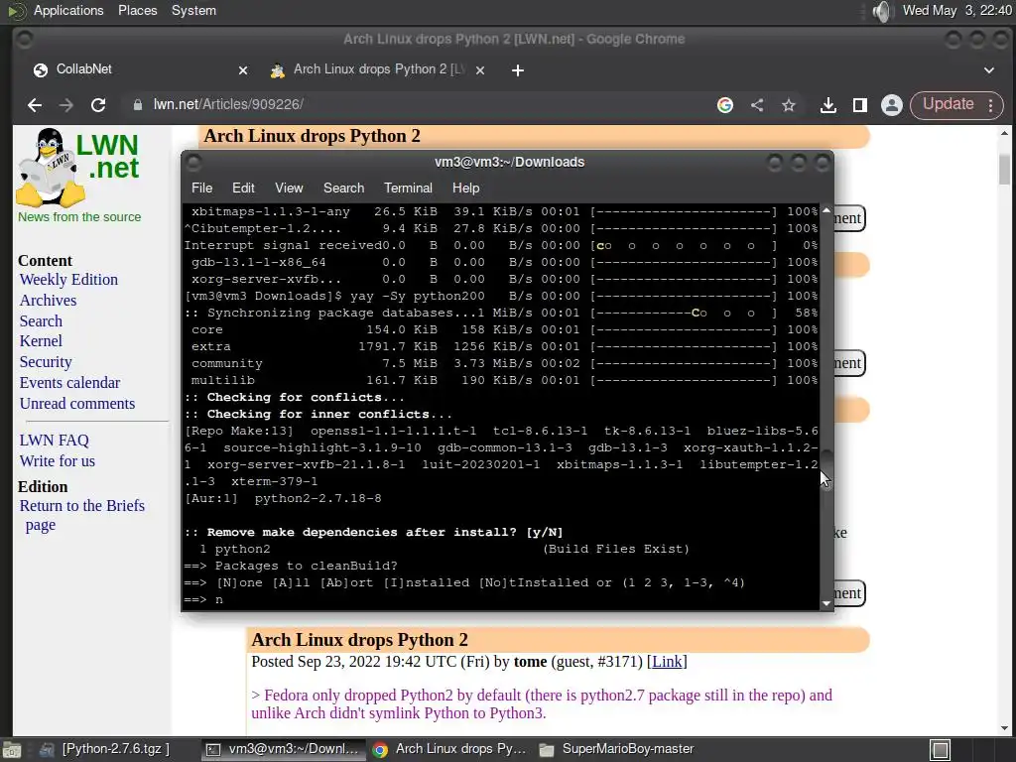Reload the LWN.net page
This screenshot has width=1016, height=762.
98,105
